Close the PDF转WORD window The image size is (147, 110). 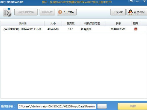click(x=144, y=1)
